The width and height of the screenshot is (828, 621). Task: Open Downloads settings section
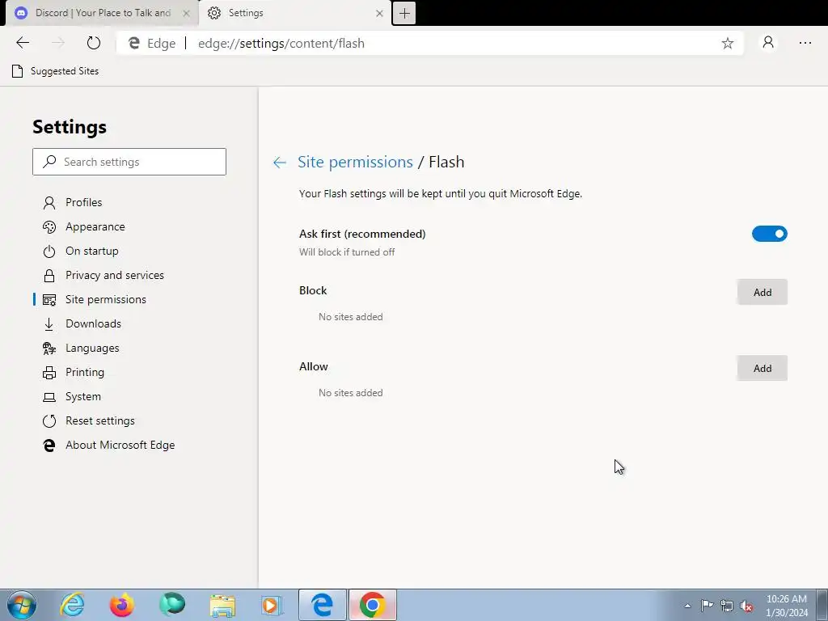click(93, 323)
